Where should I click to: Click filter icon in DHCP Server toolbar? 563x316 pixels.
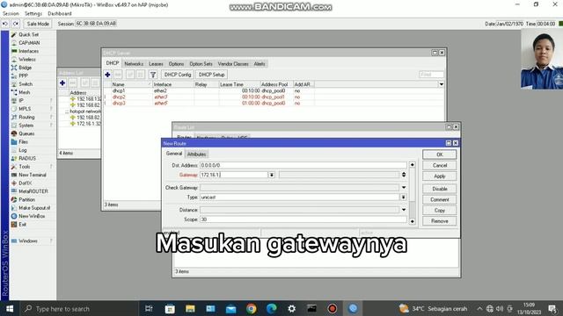(x=153, y=75)
